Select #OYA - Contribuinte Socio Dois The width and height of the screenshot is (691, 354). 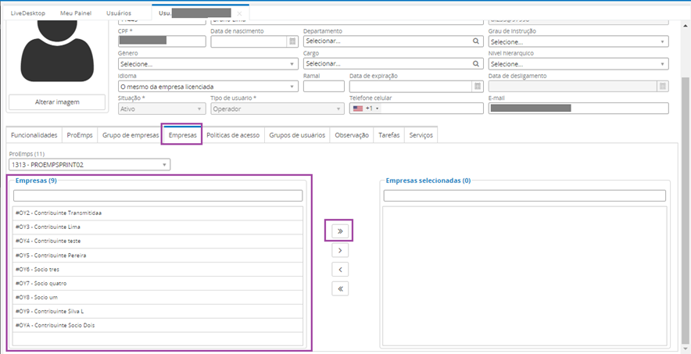158,325
